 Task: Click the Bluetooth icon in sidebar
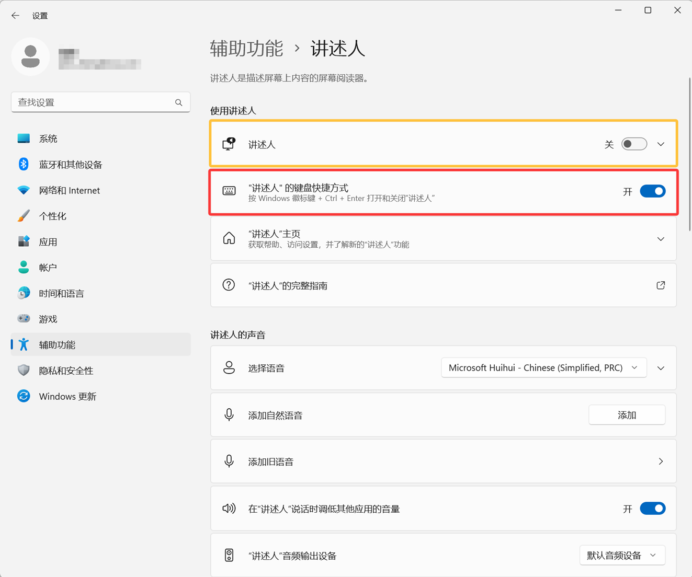pyautogui.click(x=24, y=164)
